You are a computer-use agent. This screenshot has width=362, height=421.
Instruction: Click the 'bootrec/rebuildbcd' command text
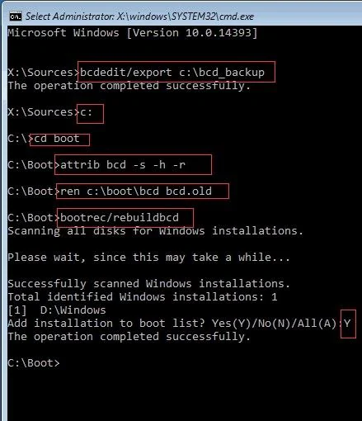click(120, 217)
